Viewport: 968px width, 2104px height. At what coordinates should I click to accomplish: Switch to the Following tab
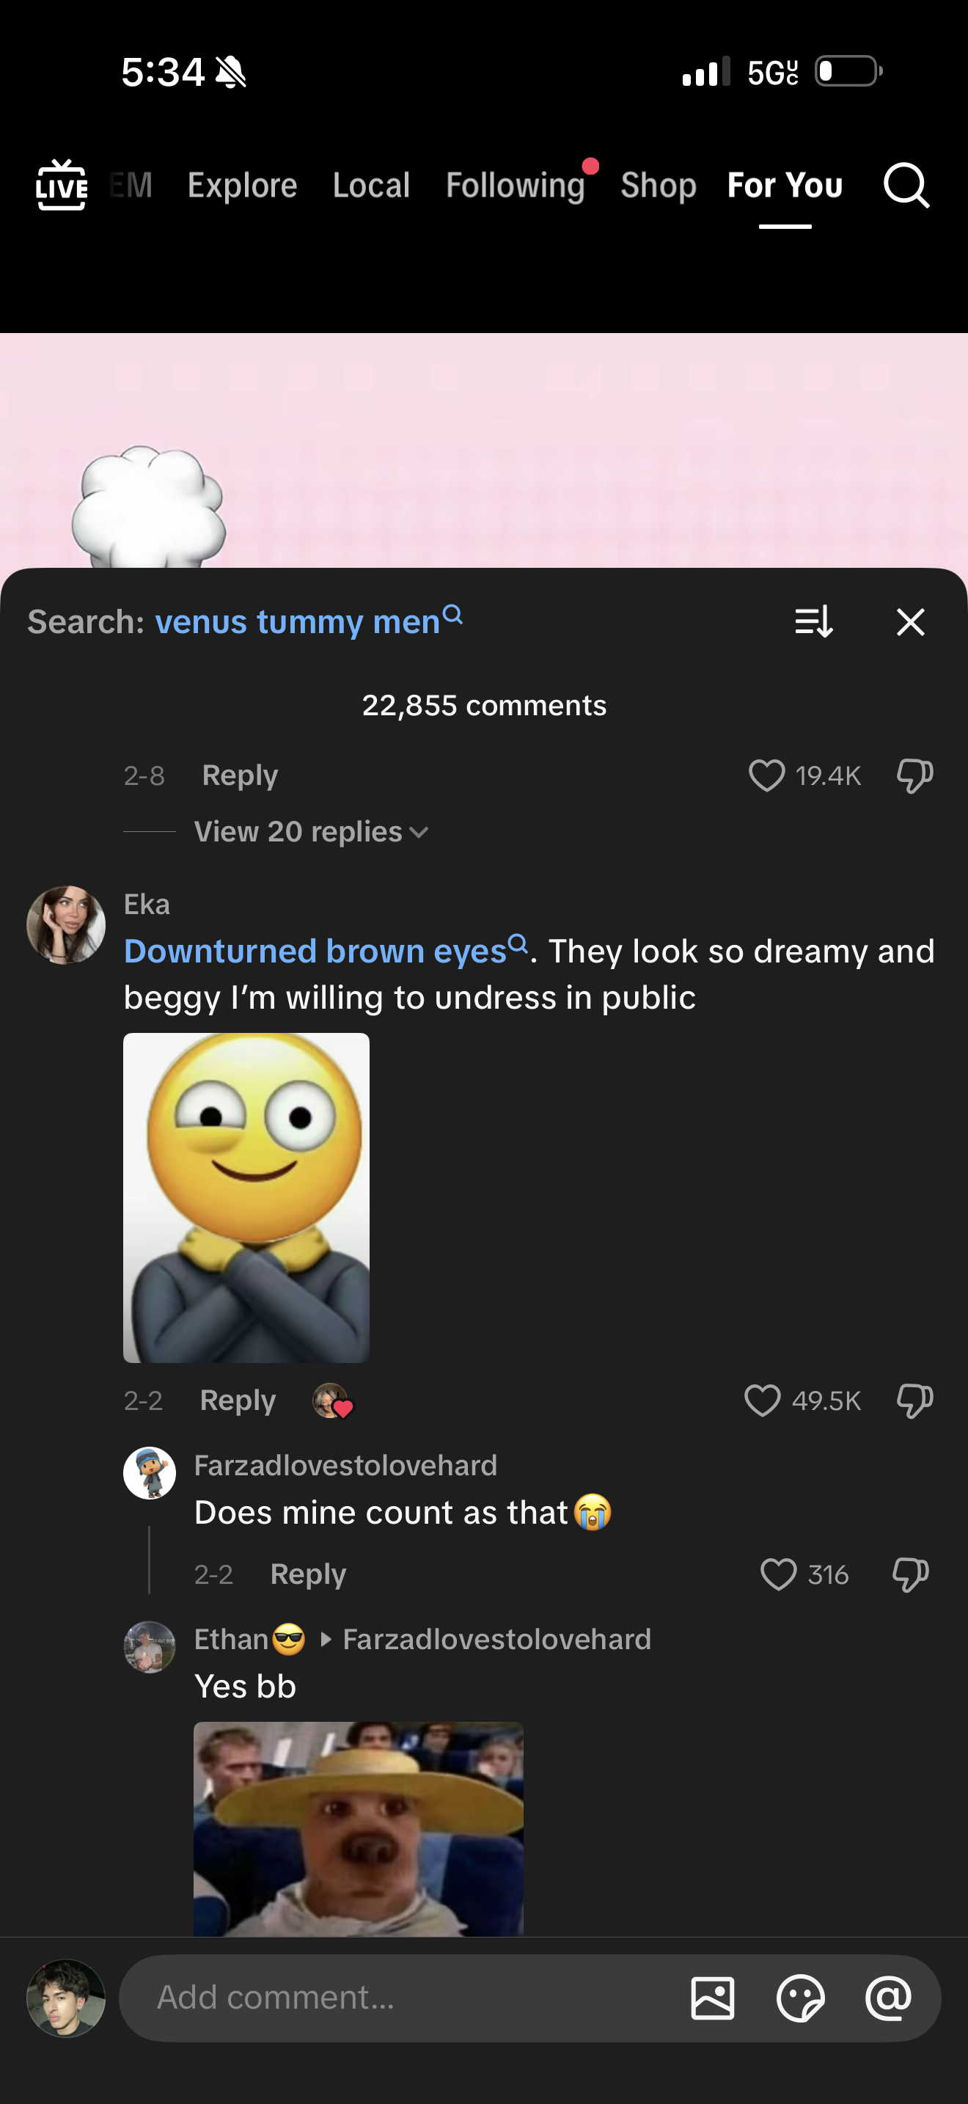click(515, 186)
